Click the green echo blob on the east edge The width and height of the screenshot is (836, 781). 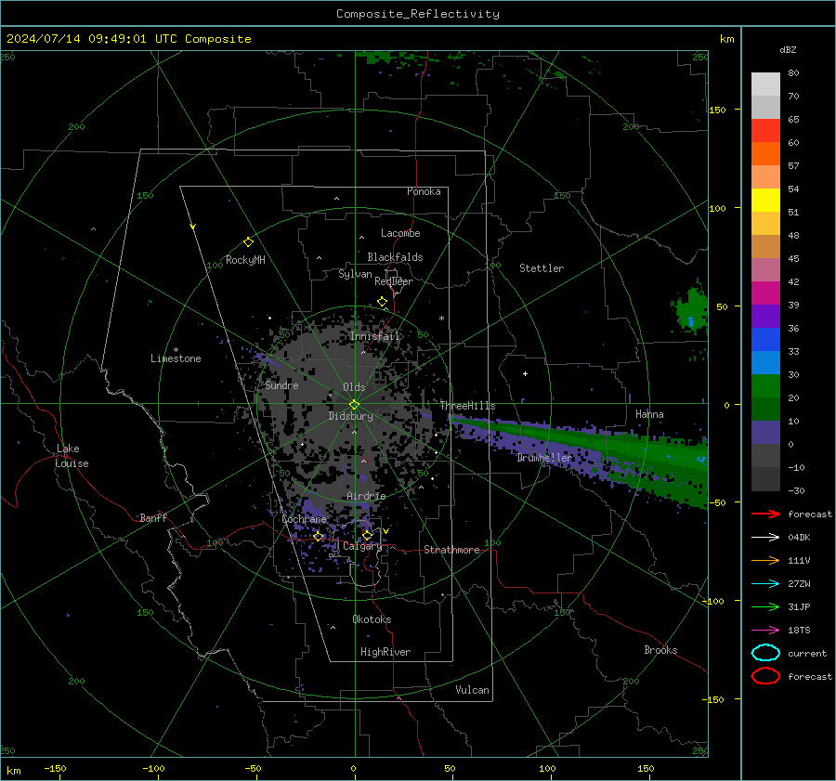691,311
